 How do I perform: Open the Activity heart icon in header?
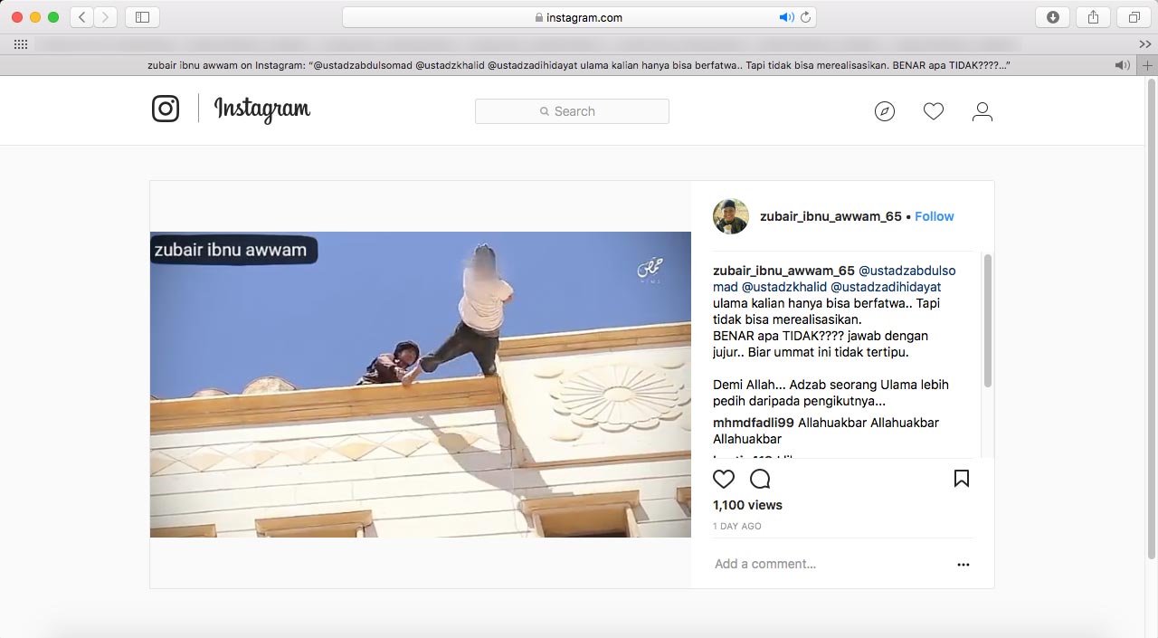click(934, 111)
